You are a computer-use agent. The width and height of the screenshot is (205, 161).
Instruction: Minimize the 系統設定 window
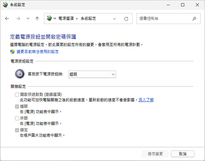168,5
